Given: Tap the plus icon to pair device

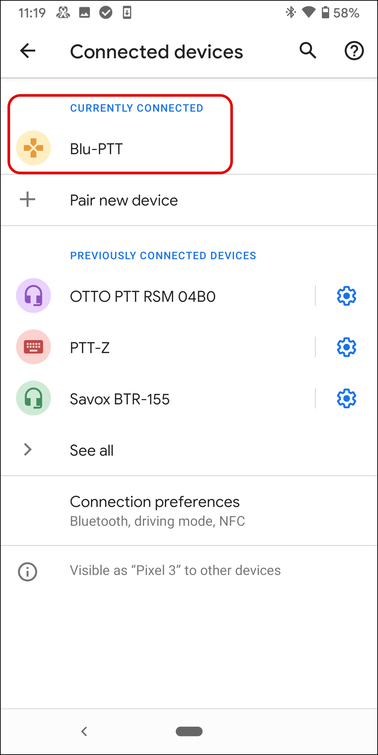Looking at the screenshot, I should [28, 200].
